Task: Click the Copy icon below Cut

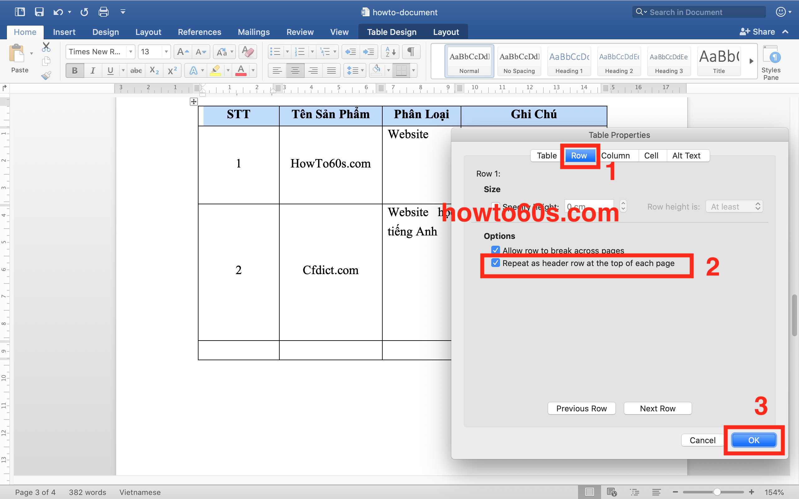Action: point(46,61)
